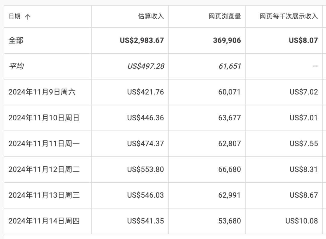This screenshot has width=326, height=239.
Task: Sort by 网页每千次展示收入 column header
Action: (x=289, y=16)
